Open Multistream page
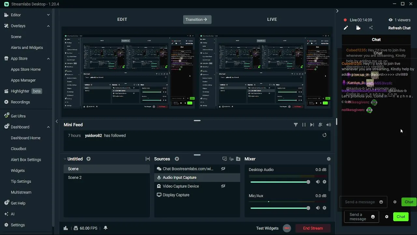 21,192
